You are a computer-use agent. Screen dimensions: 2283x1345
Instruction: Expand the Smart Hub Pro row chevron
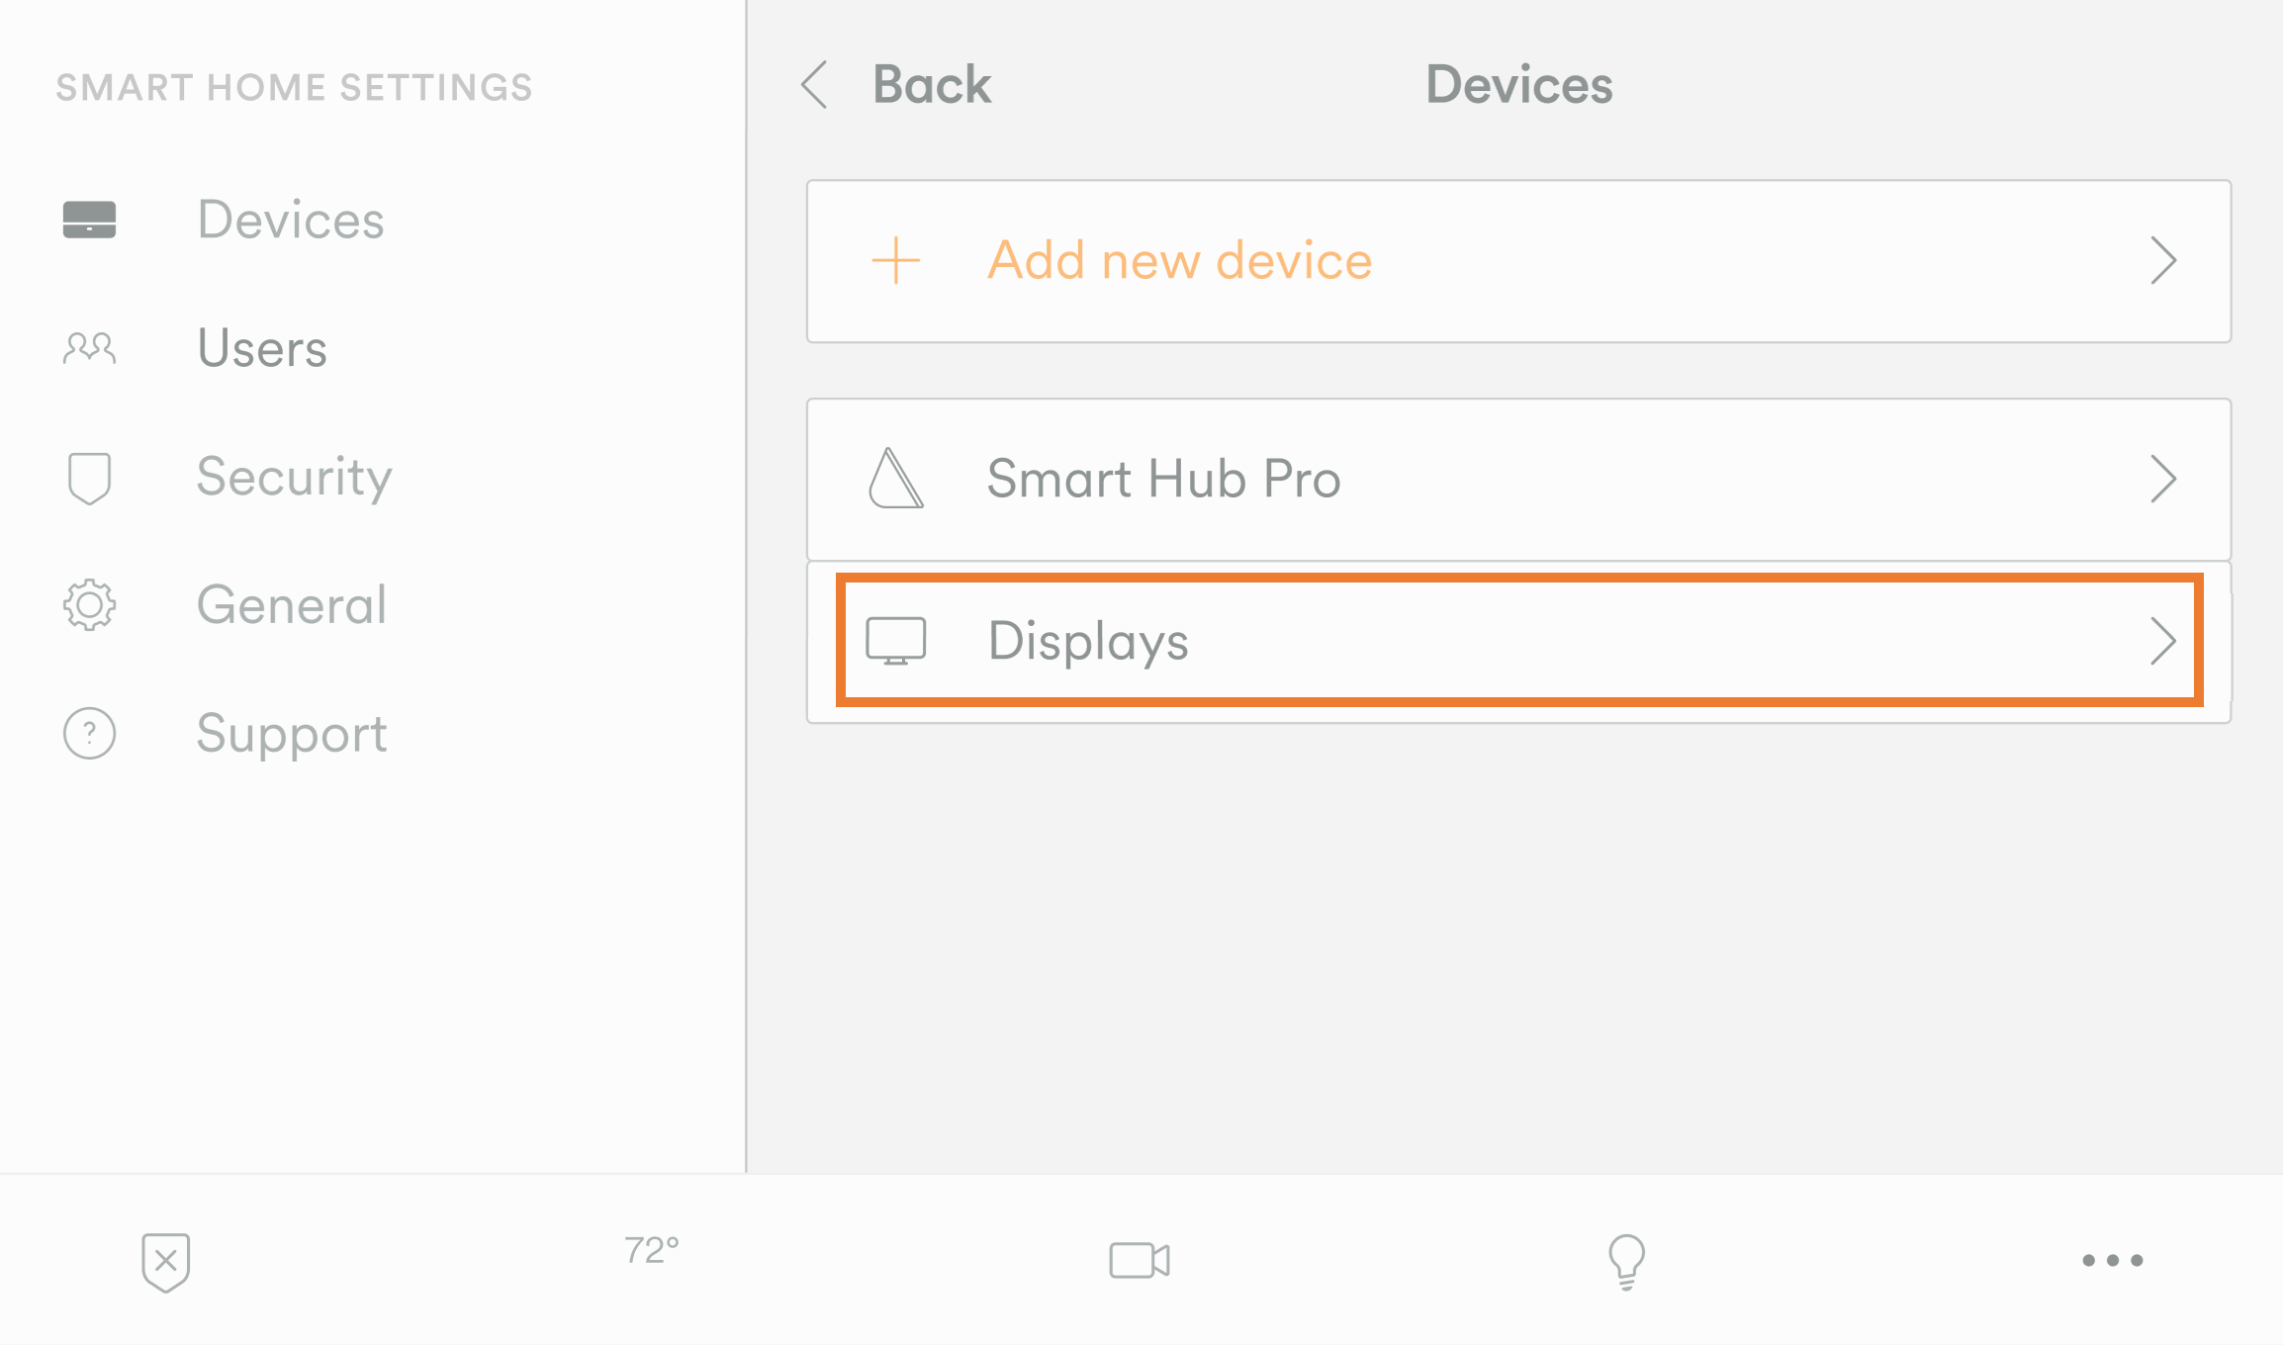(2165, 479)
